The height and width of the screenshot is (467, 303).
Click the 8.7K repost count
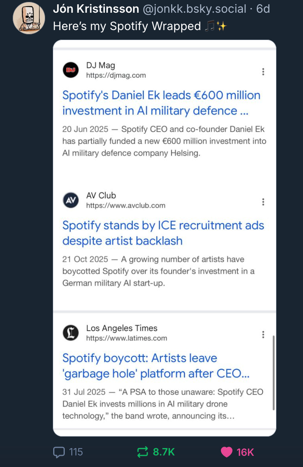coord(164,452)
